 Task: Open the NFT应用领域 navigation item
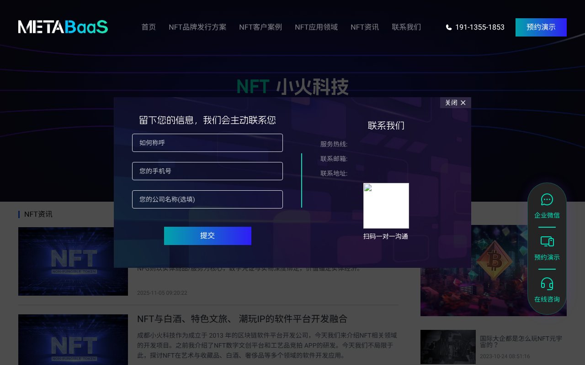(x=316, y=27)
